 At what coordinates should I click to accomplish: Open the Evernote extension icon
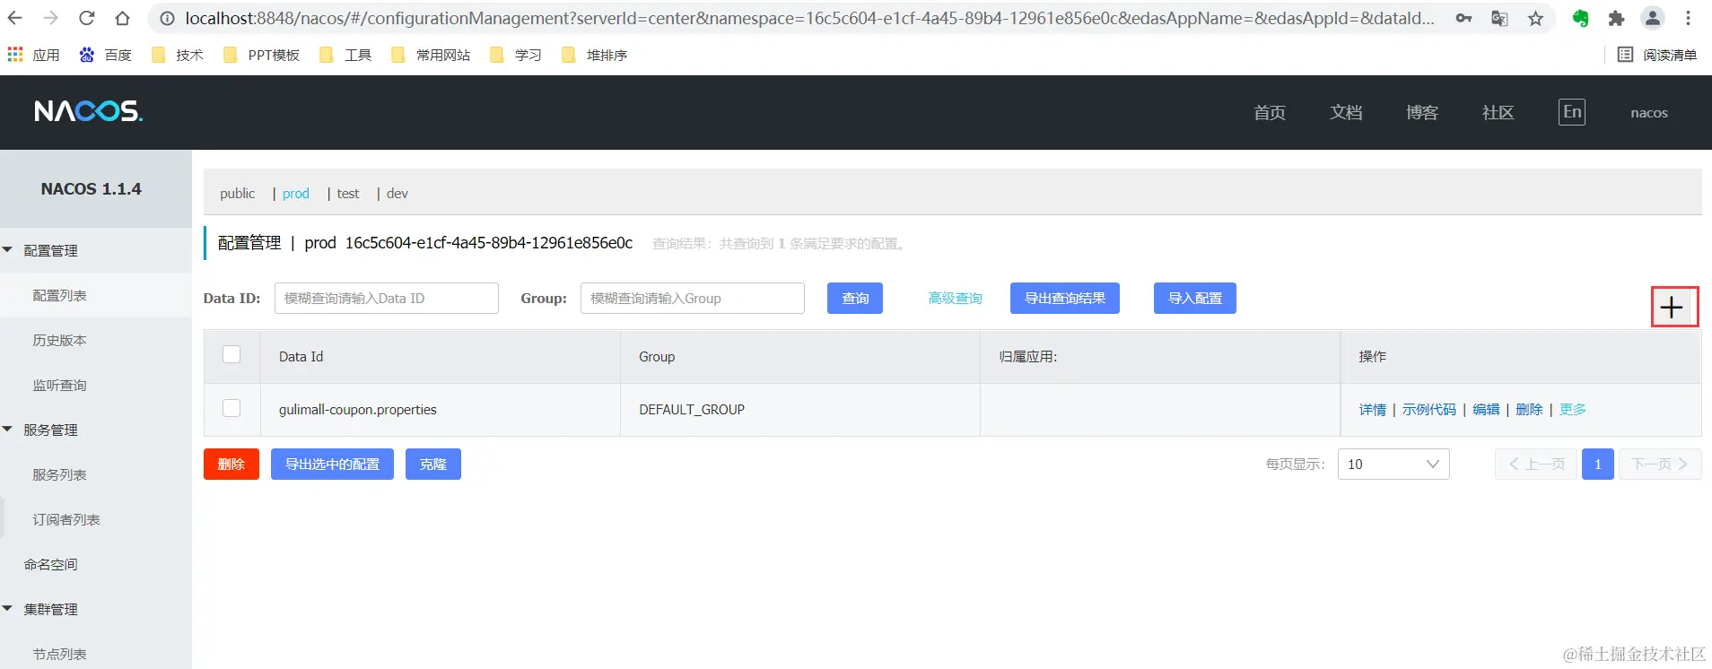[1580, 18]
